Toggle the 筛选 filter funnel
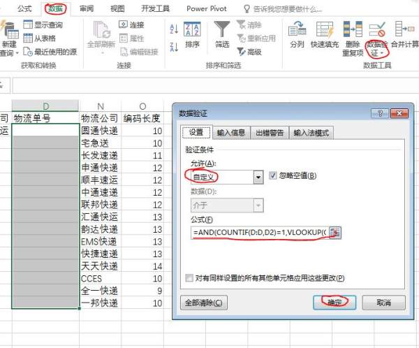Screen dimensions: 419x348 point(222,35)
